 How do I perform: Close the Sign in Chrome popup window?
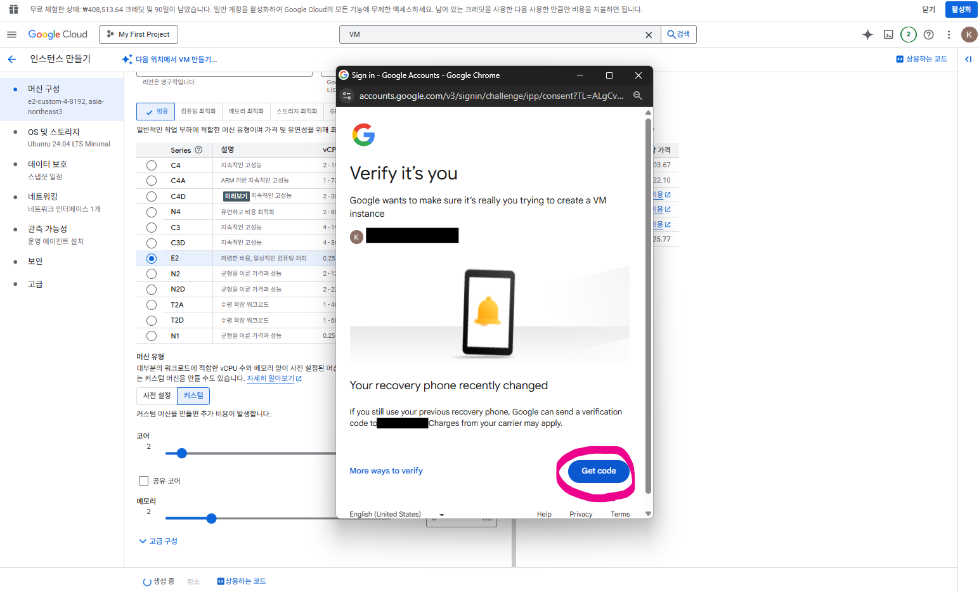click(x=639, y=75)
